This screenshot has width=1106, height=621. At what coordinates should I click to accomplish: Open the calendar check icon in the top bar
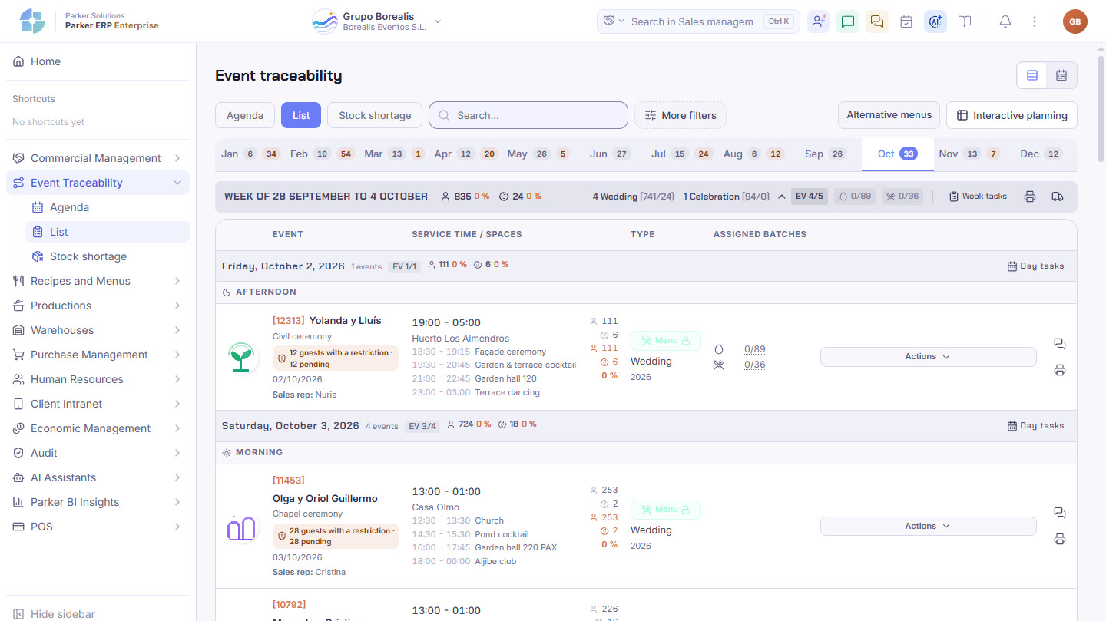coord(906,21)
